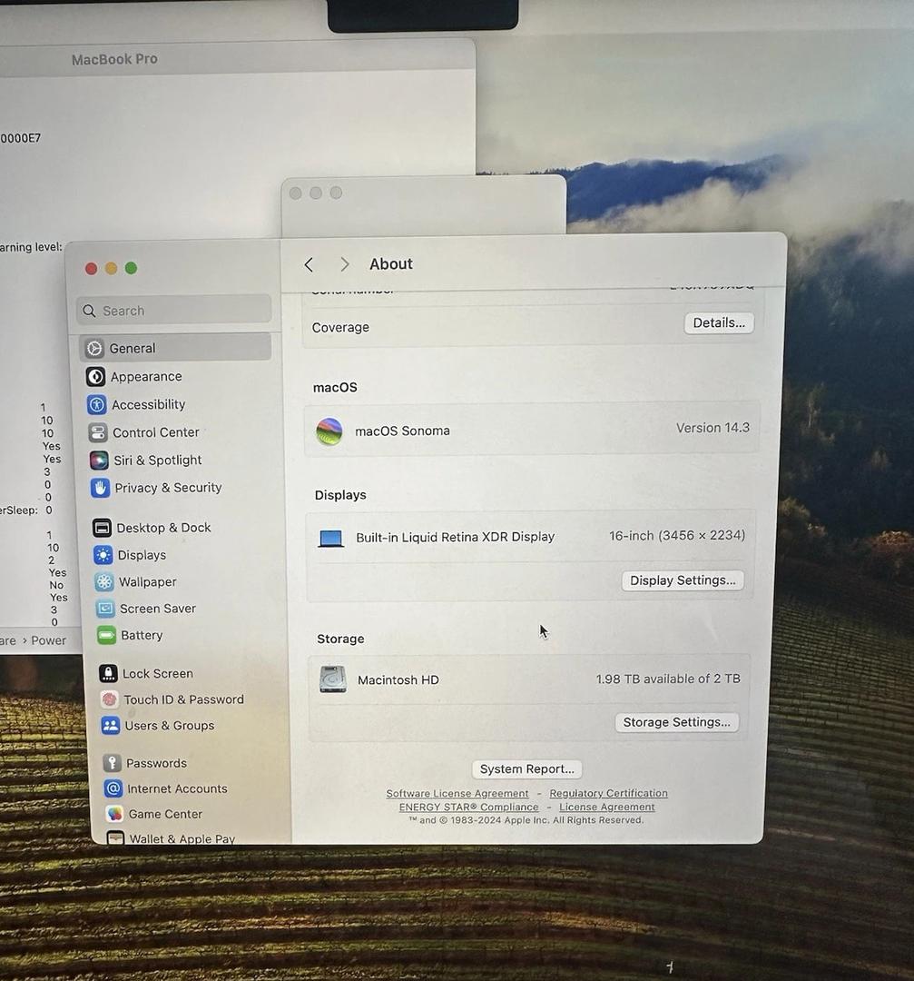Viewport: 914px width, 981px height.
Task: Click 1.98 TB available of 2 TB
Action: [x=668, y=679]
